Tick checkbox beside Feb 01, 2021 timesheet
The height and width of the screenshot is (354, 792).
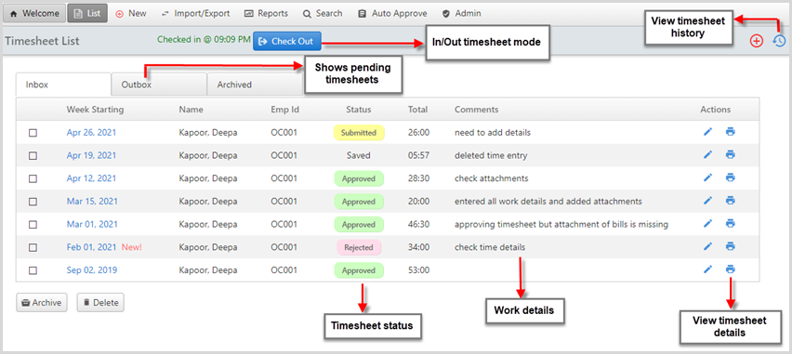(x=33, y=247)
